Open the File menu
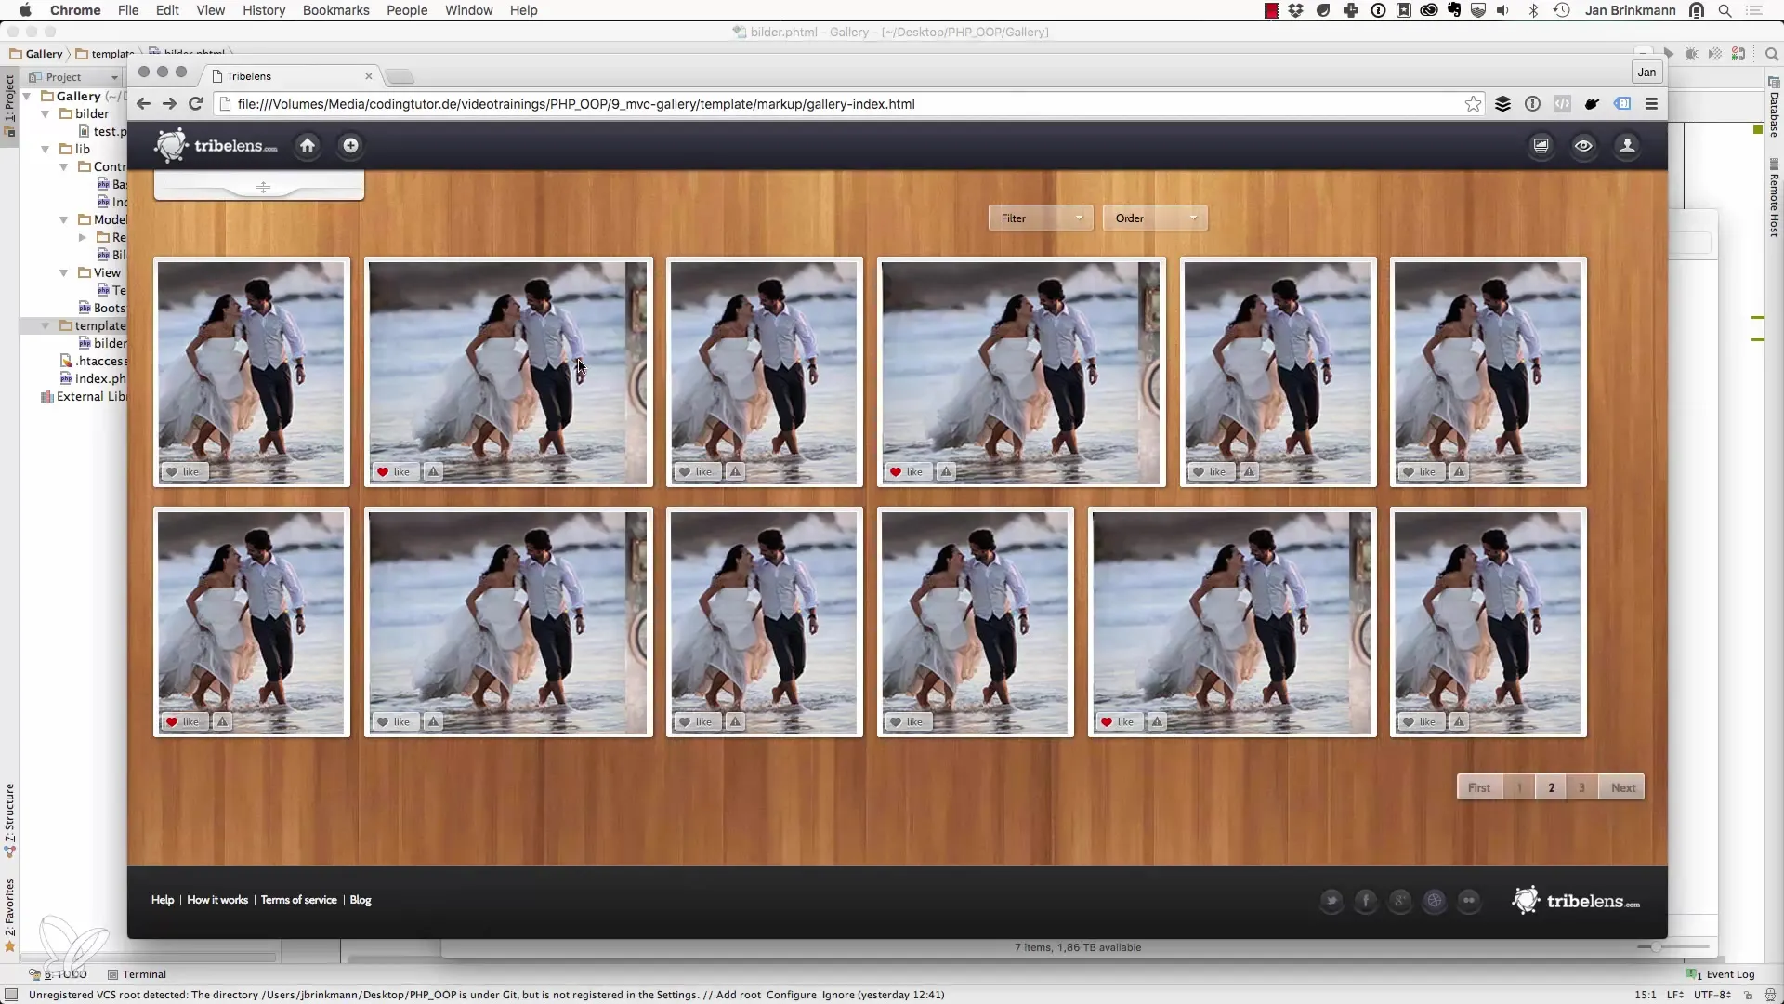Image resolution: width=1784 pixels, height=1004 pixels. pyautogui.click(x=128, y=10)
